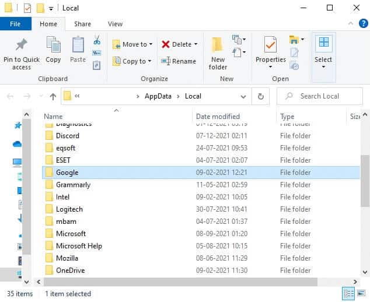Click the Paste clipboard icon

[78, 44]
